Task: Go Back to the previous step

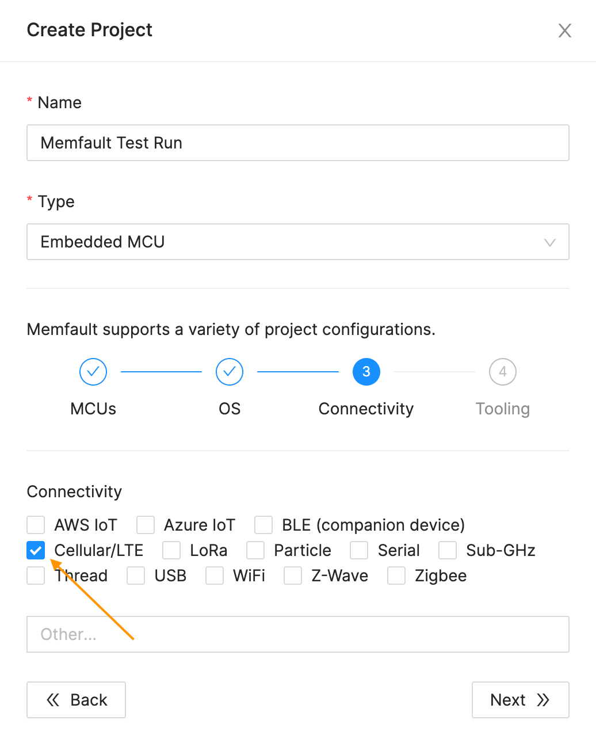Action: pos(77,700)
